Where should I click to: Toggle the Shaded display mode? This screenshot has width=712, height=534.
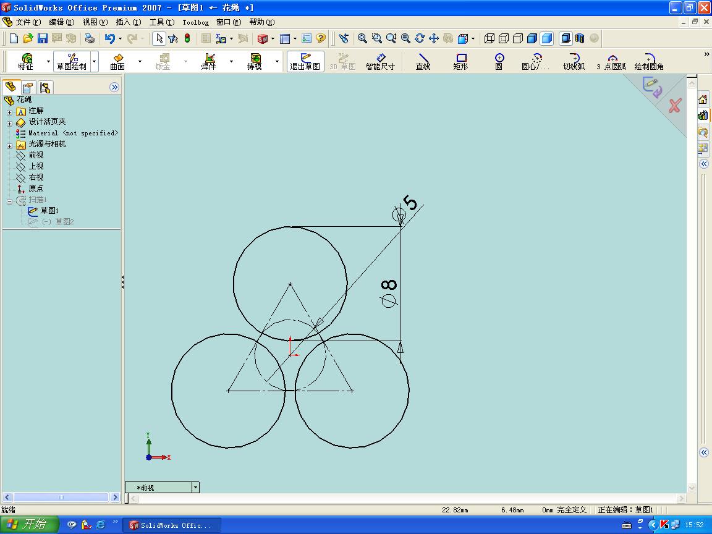pos(547,38)
